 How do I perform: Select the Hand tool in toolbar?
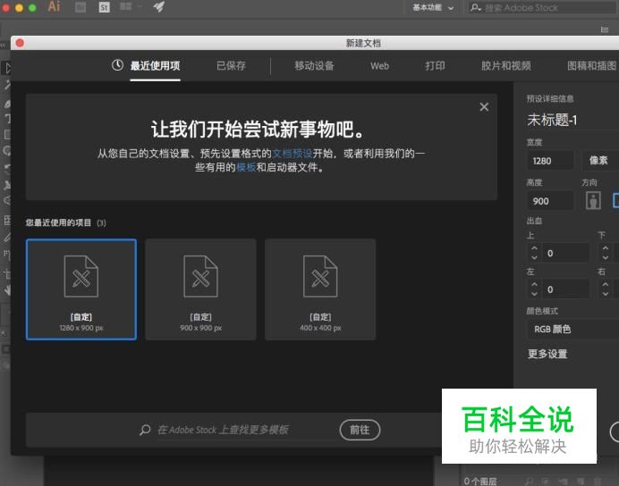point(7,290)
